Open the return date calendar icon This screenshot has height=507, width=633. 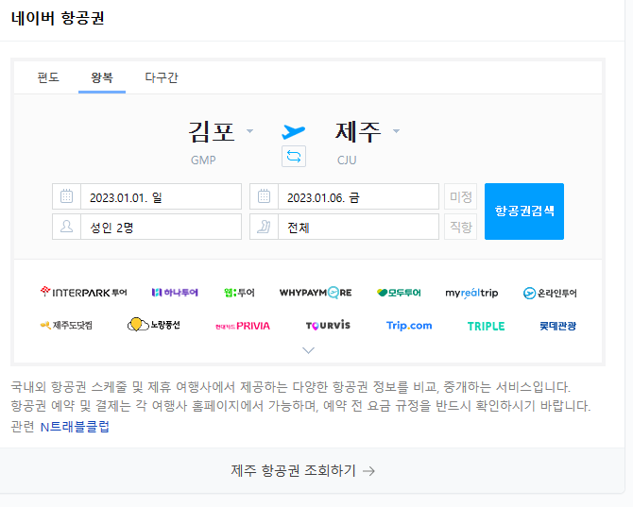[x=264, y=196]
